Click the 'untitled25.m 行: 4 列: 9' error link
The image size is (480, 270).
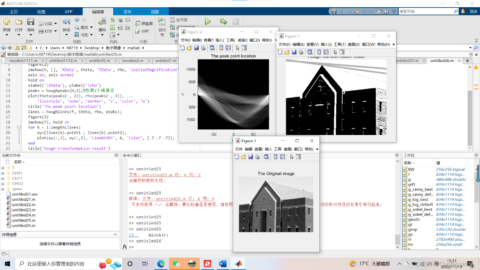[178, 199]
